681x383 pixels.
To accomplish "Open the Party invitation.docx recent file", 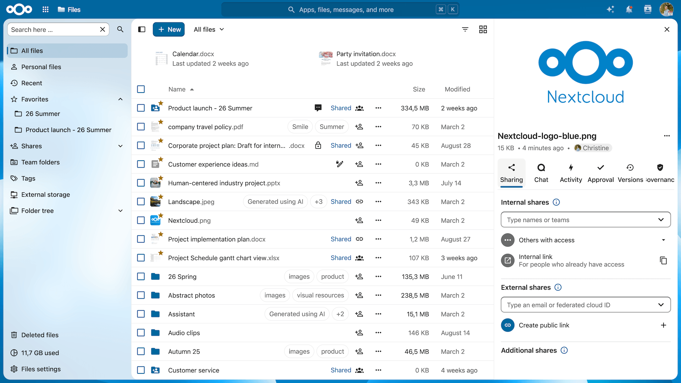I will pos(366,59).
